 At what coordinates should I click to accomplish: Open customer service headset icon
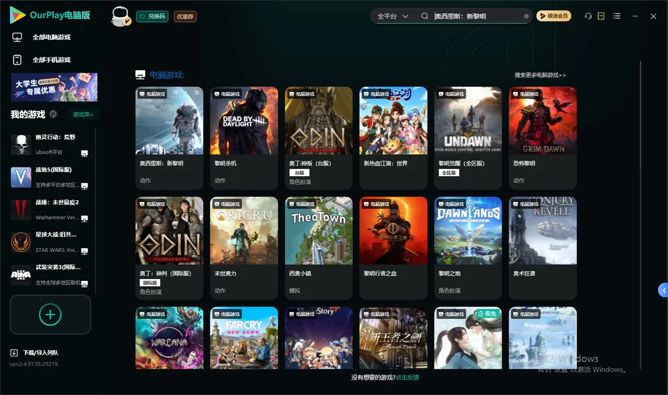(x=588, y=16)
